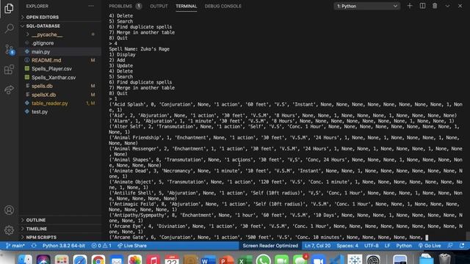470x264 pixels.
Task: Click Go Live in status bar
Action: coord(430,246)
